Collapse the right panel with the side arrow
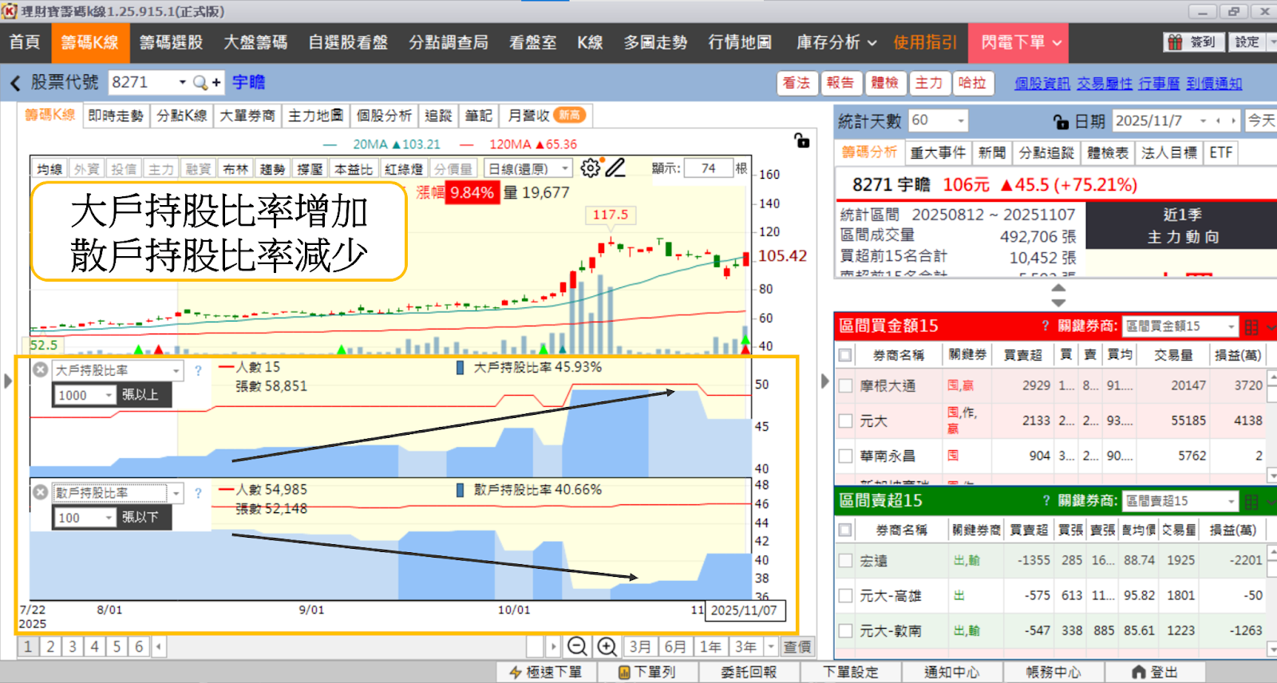 (x=825, y=381)
